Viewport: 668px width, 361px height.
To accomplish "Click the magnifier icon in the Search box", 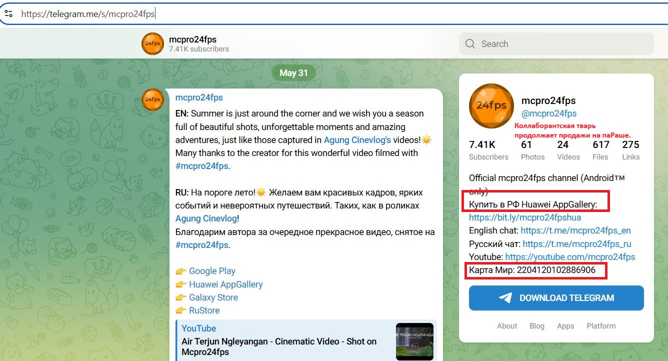I will coord(470,44).
